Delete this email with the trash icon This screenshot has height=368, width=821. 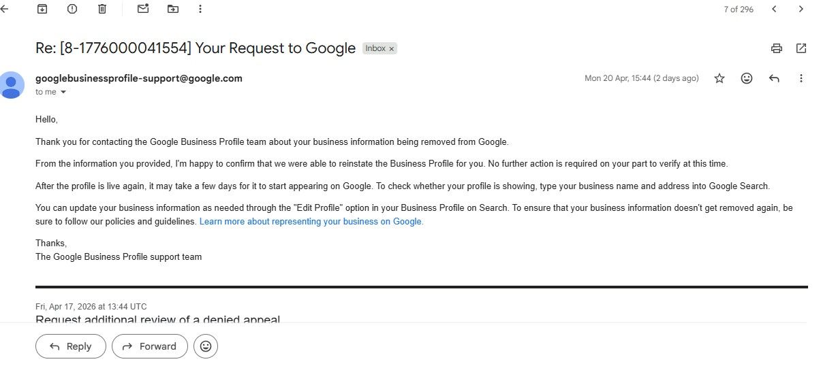click(x=102, y=9)
